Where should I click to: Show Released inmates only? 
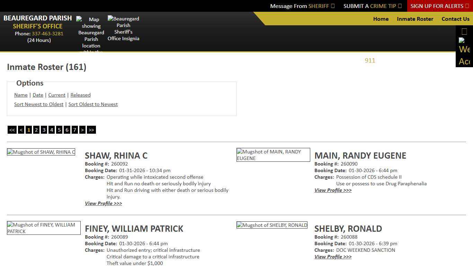[x=80, y=95]
